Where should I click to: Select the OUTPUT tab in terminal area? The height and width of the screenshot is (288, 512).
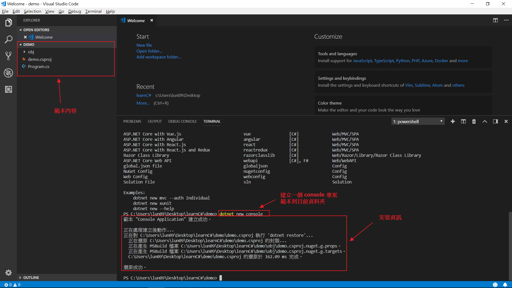click(x=154, y=121)
